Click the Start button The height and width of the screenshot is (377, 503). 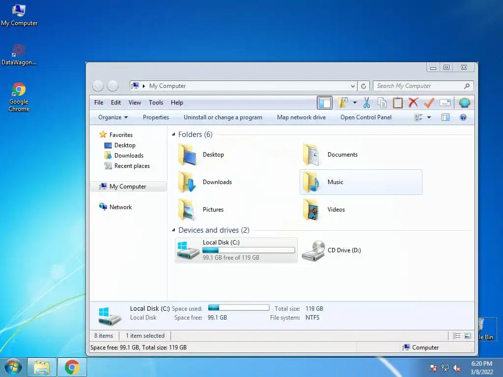[x=13, y=367]
